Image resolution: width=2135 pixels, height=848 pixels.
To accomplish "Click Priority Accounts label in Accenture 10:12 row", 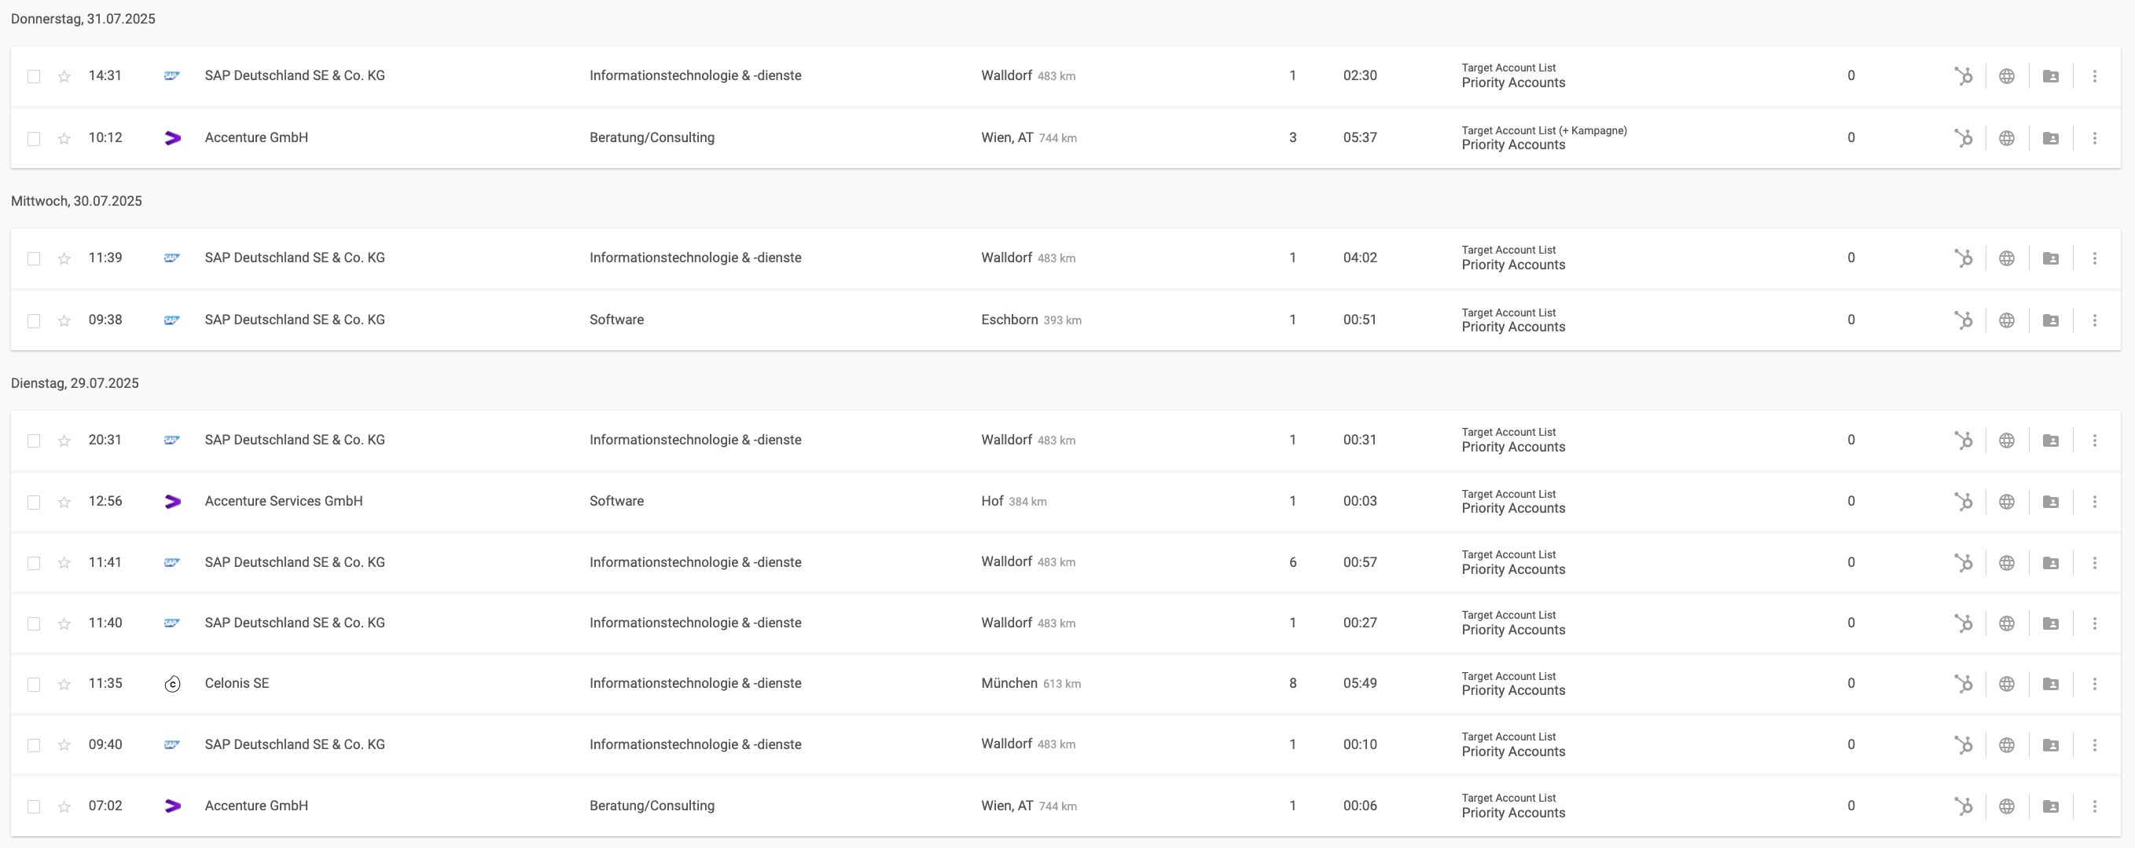I will [1513, 145].
